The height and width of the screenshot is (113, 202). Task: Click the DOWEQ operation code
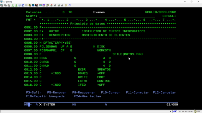pyautogui.click(x=83, y=73)
